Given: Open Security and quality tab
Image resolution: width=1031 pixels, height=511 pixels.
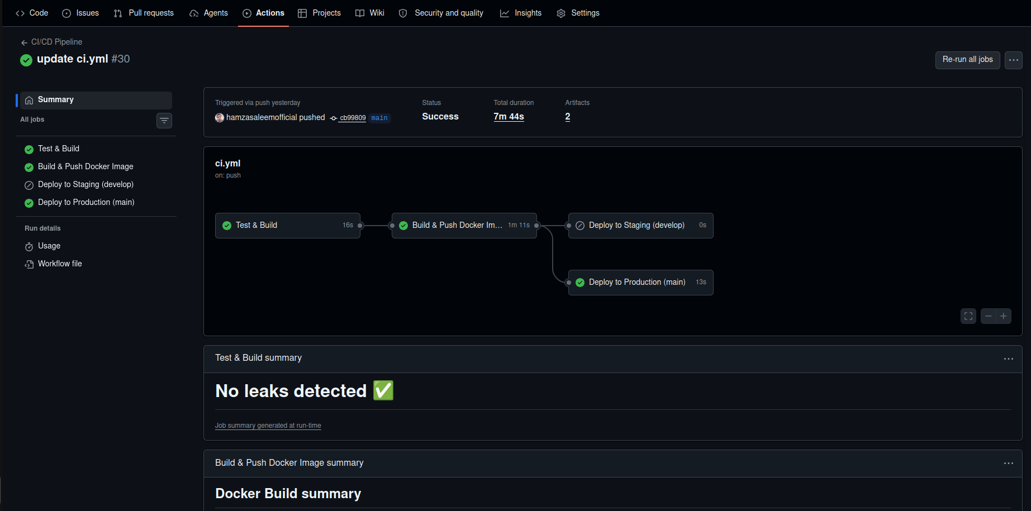Looking at the screenshot, I should click(441, 13).
